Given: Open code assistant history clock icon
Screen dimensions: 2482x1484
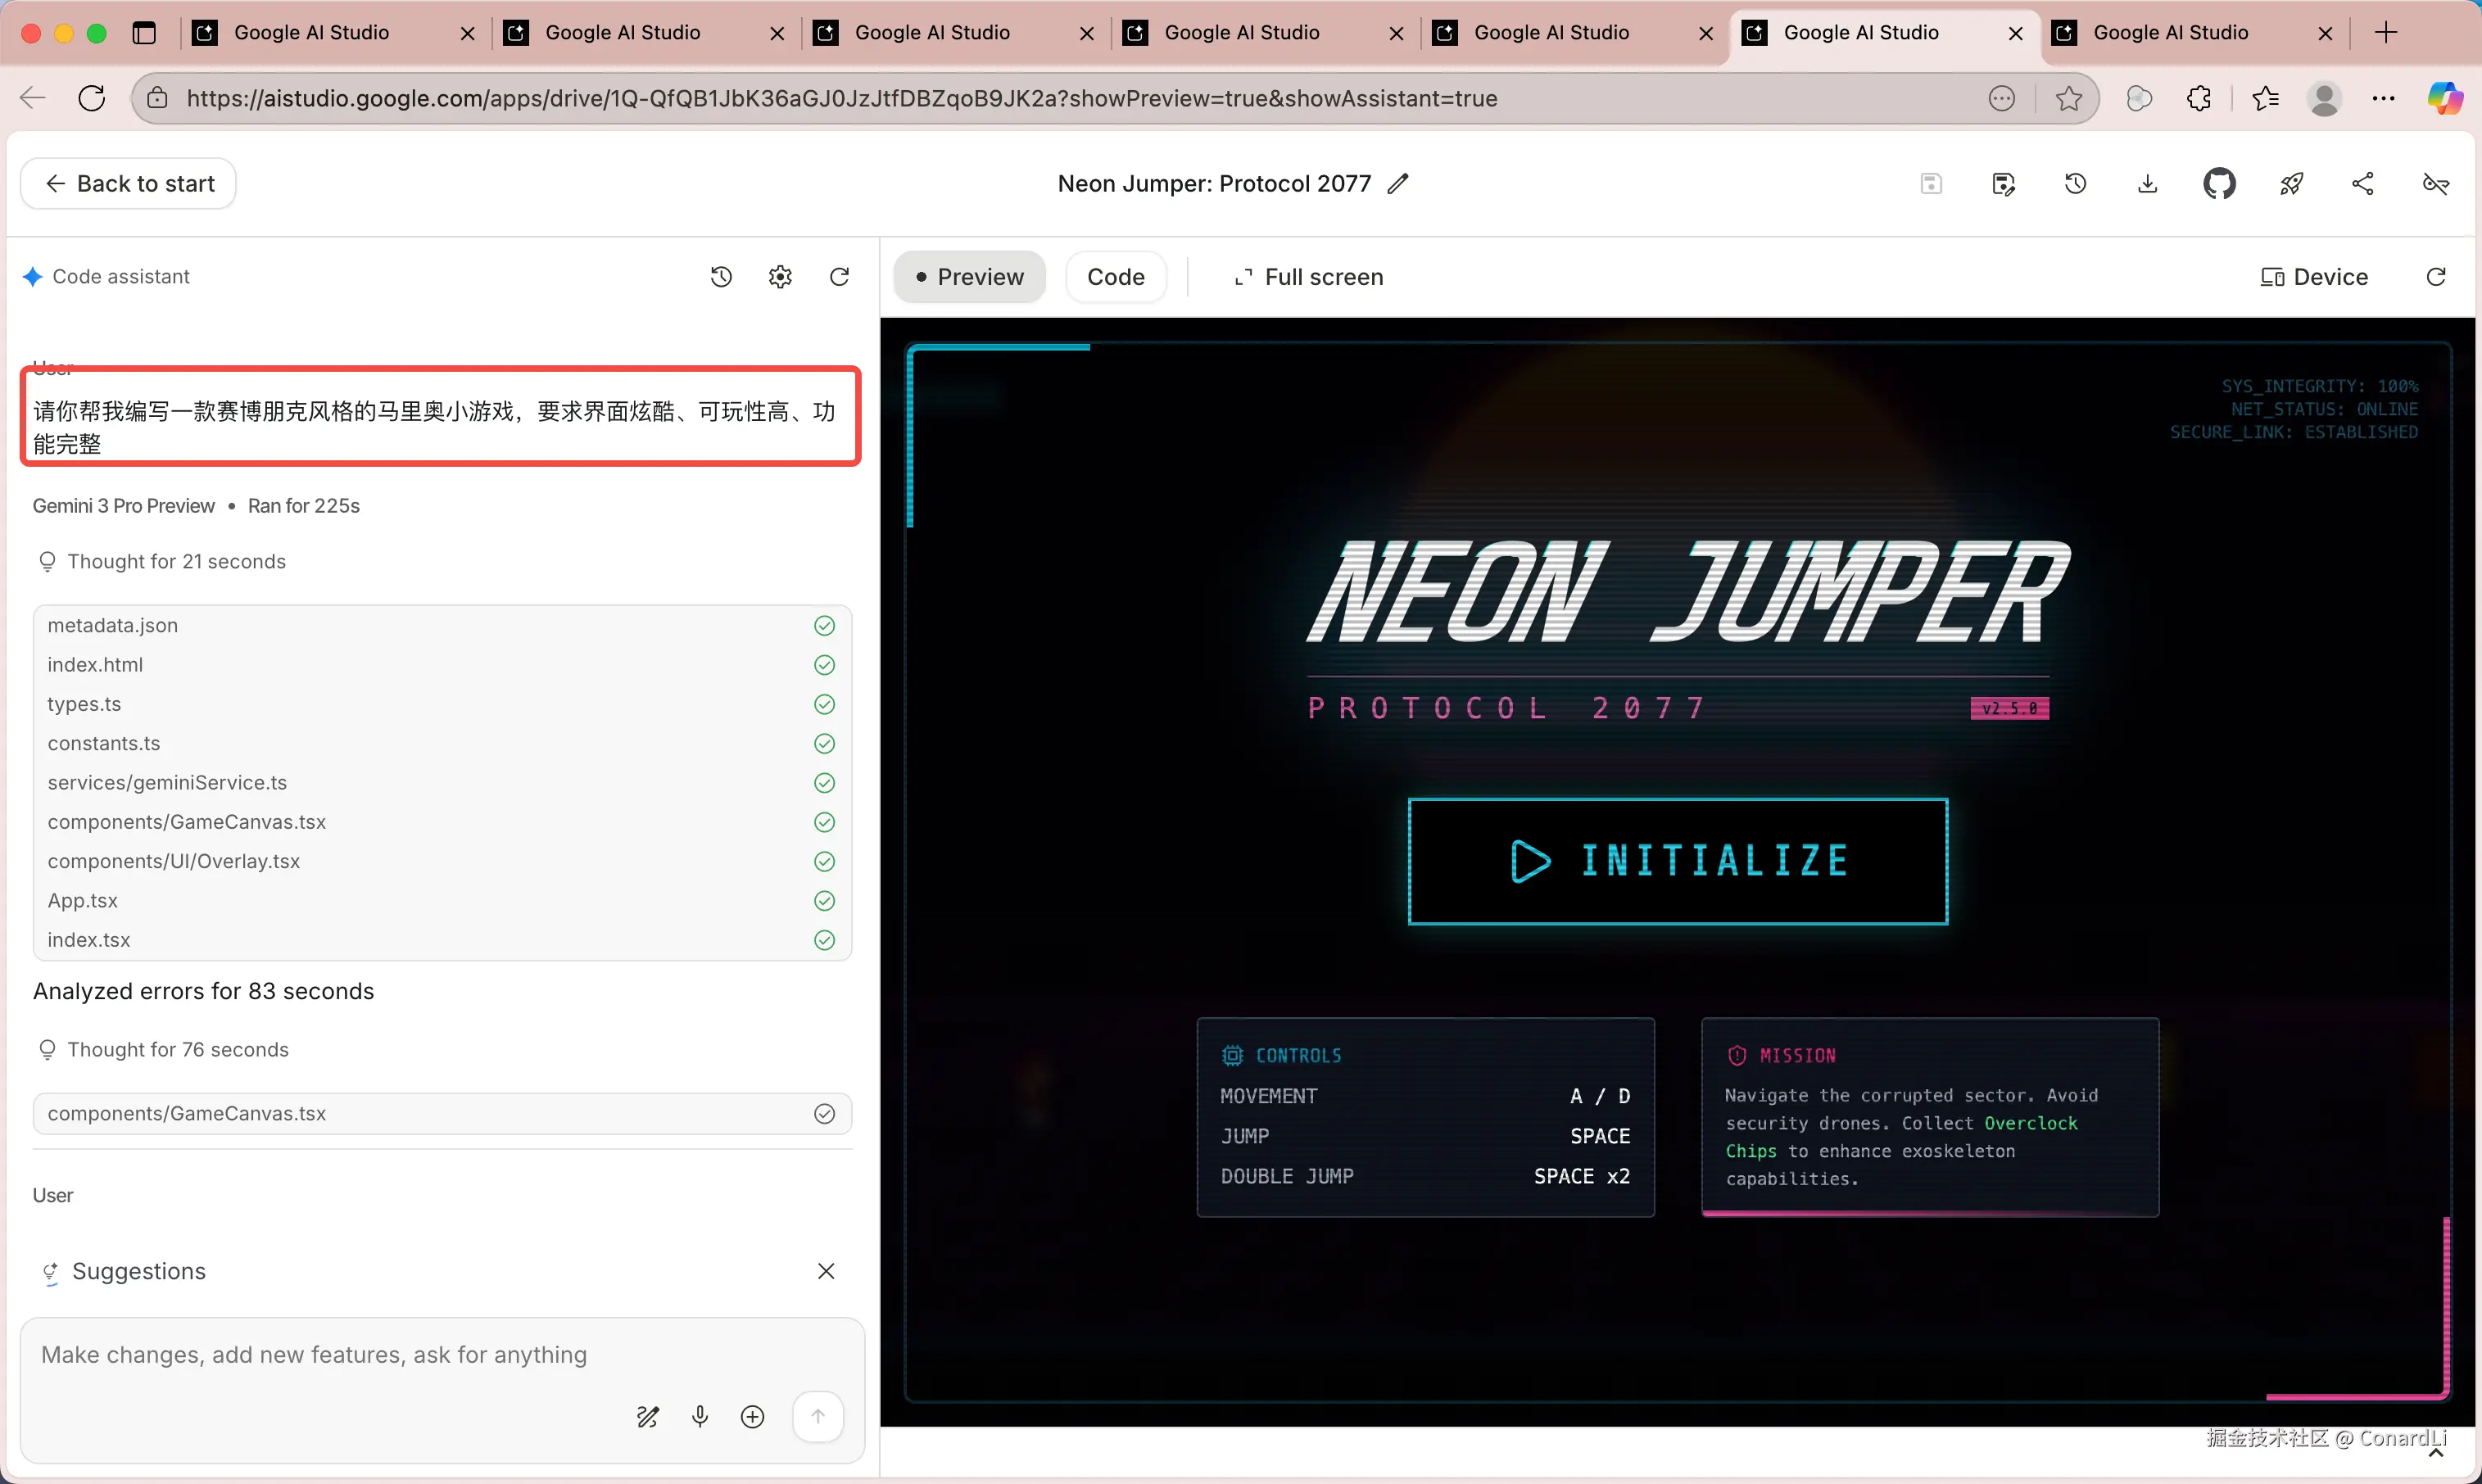Looking at the screenshot, I should click(x=721, y=277).
